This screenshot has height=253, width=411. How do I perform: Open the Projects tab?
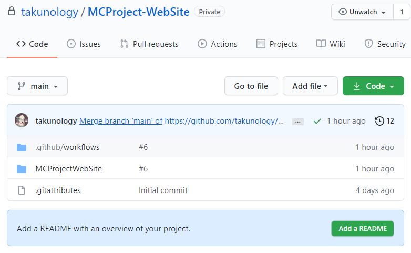[x=277, y=44]
